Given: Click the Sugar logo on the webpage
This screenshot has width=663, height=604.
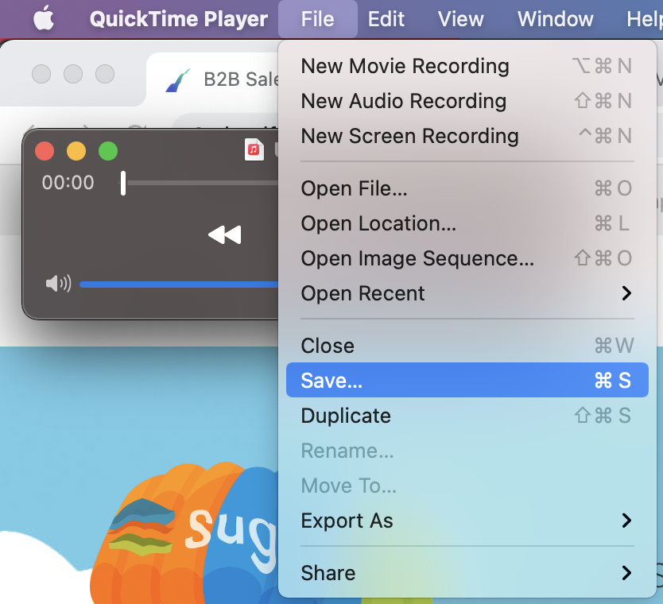Looking at the screenshot, I should tap(184, 532).
